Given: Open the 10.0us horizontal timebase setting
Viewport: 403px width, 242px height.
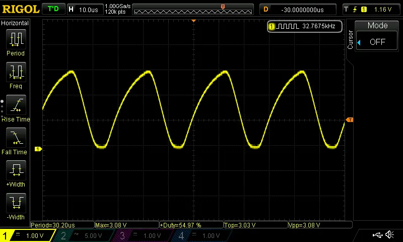Looking at the screenshot, I should click(x=84, y=9).
